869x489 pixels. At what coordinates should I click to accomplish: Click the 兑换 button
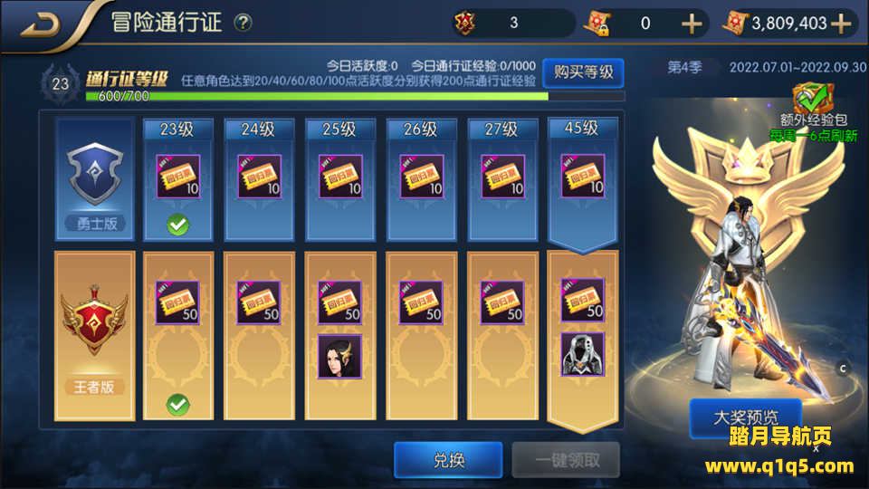(448, 460)
